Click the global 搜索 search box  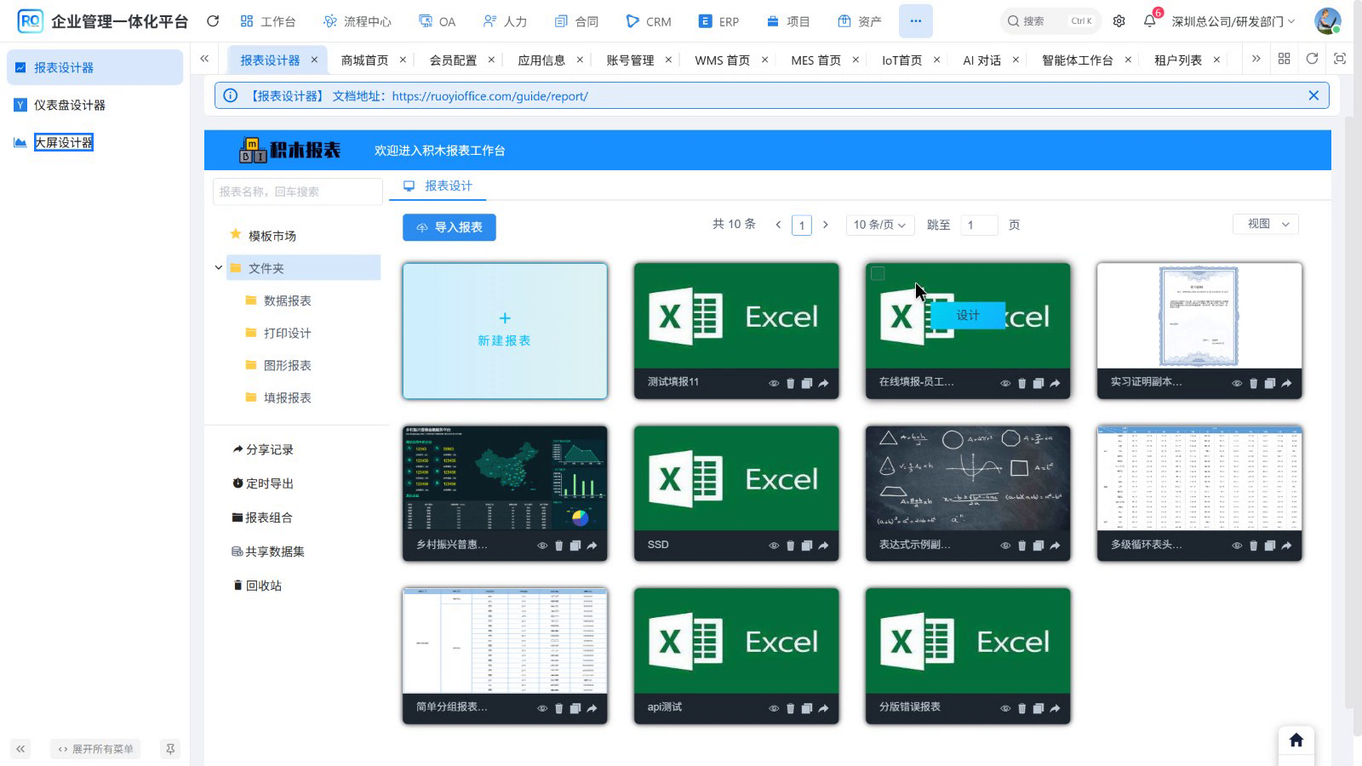(x=1050, y=21)
